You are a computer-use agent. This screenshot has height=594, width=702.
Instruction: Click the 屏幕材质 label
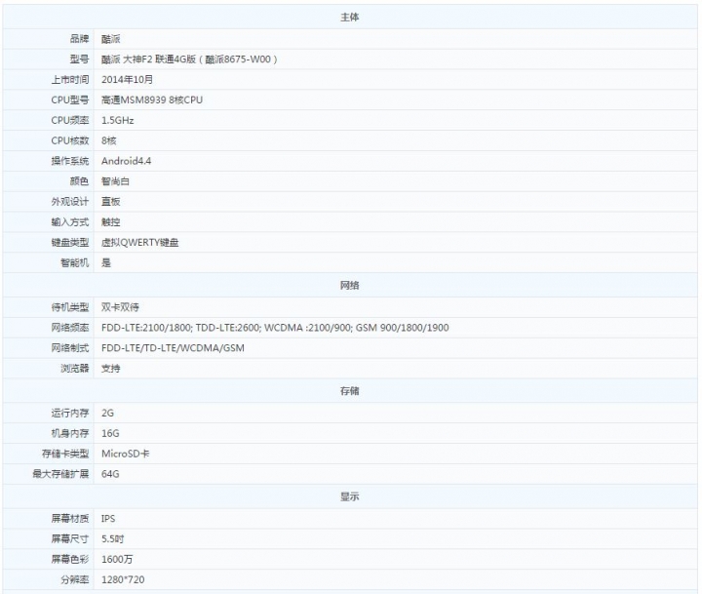70,519
